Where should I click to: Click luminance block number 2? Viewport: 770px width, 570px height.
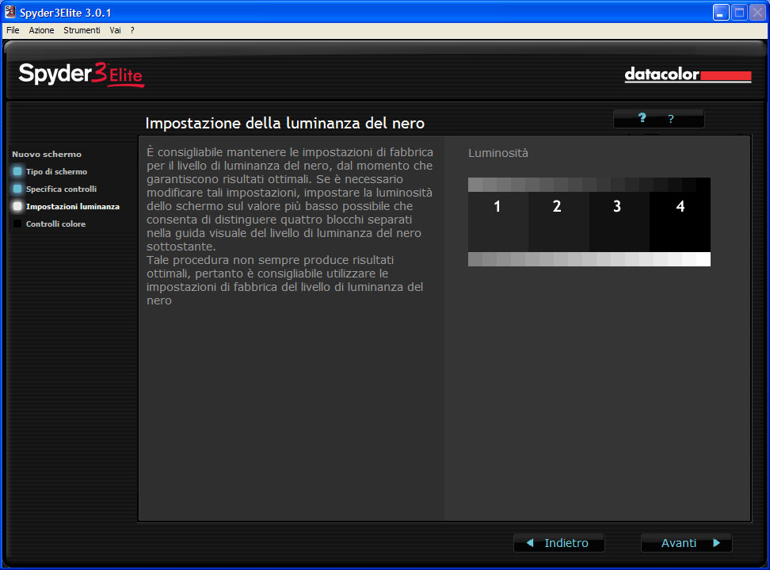pos(558,222)
